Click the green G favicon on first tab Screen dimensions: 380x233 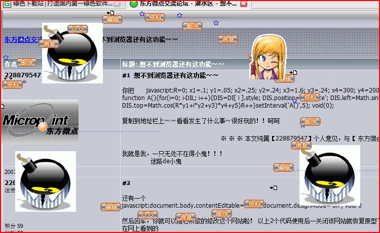(6, 4)
